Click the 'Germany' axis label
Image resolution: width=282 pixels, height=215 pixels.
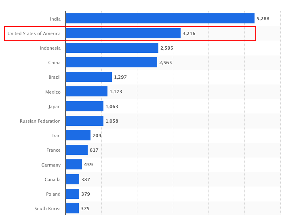51,165
